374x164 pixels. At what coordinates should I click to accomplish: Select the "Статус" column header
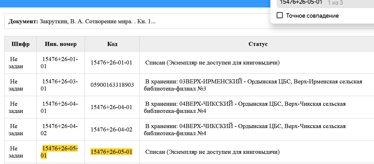(258, 44)
